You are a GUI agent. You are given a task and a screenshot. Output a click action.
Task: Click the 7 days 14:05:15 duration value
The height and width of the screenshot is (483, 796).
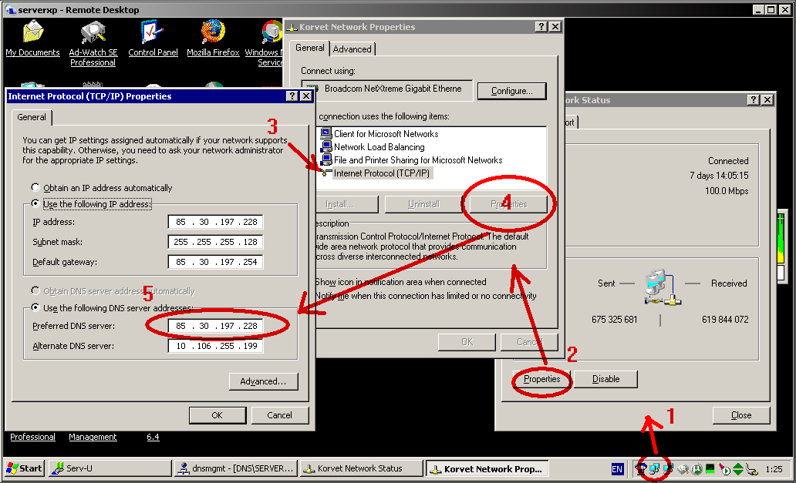(719, 176)
